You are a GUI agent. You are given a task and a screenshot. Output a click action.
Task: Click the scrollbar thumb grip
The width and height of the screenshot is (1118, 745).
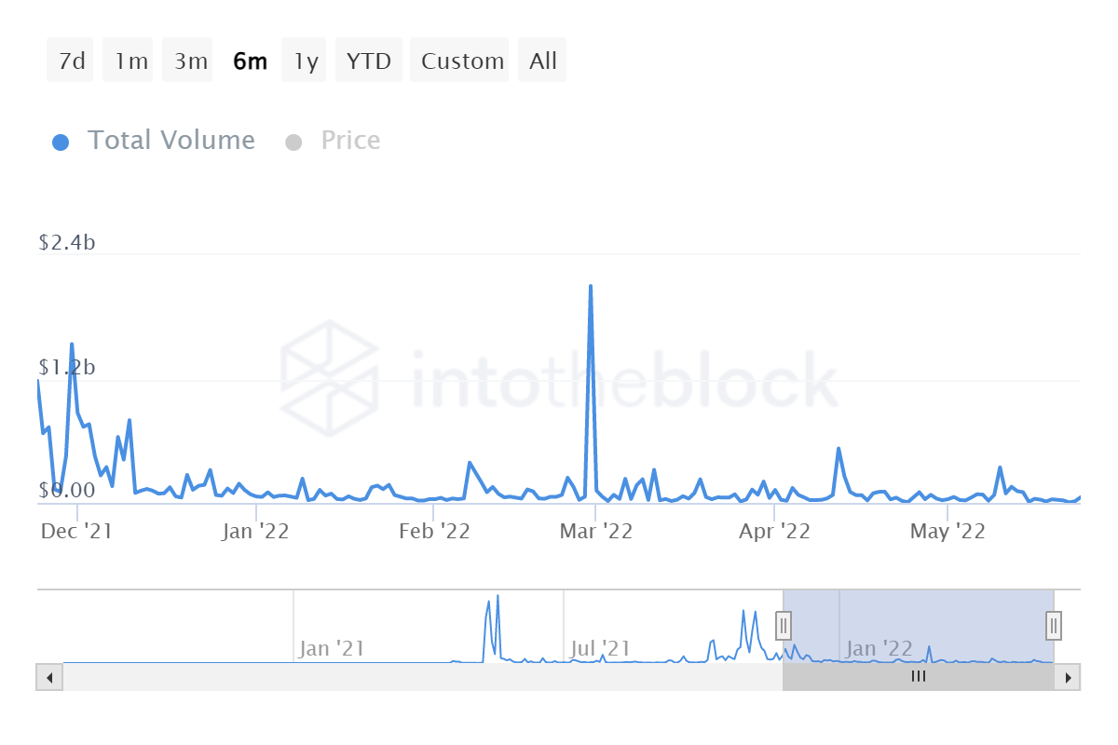pyautogui.click(x=918, y=677)
